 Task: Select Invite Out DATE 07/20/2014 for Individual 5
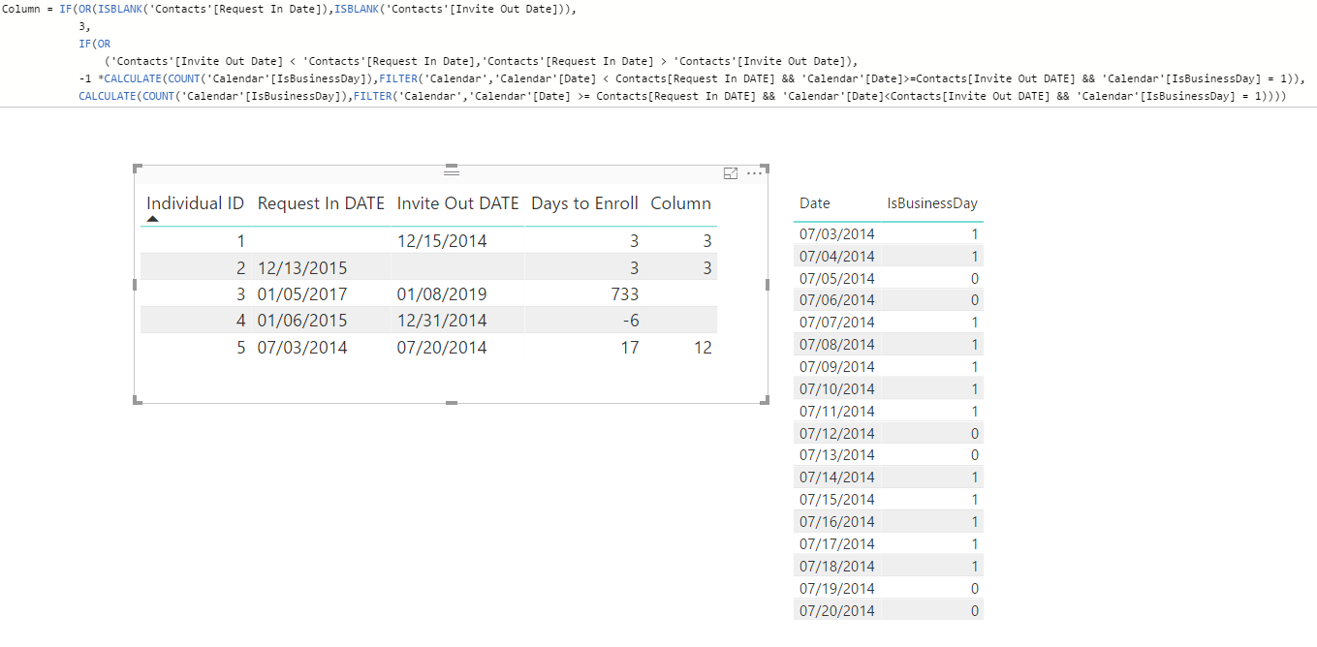click(442, 347)
